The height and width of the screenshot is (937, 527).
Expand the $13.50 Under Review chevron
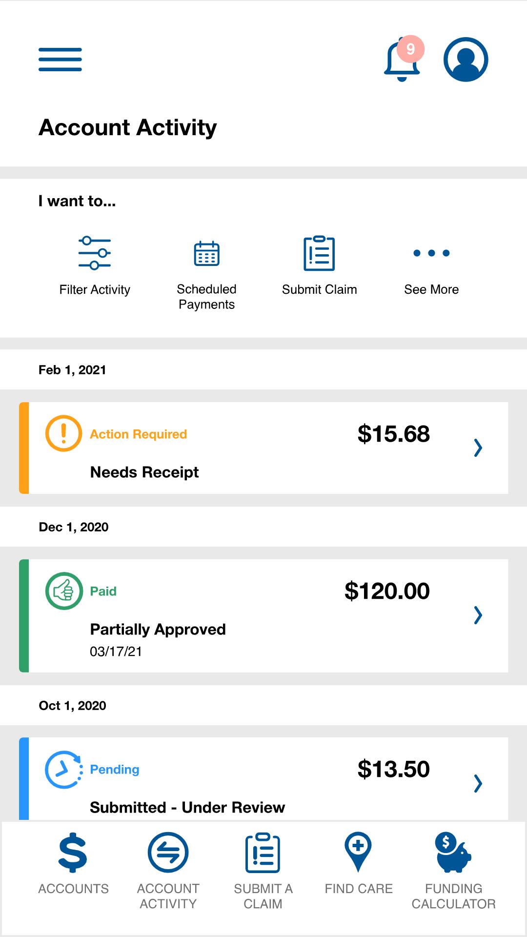(x=478, y=783)
